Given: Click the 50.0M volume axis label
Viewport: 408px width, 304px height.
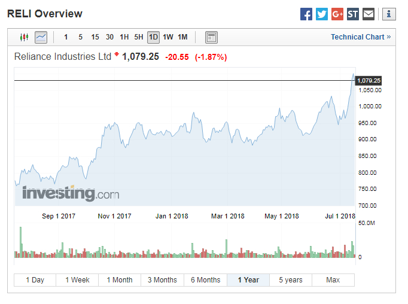Looking at the screenshot, I should coord(367,223).
